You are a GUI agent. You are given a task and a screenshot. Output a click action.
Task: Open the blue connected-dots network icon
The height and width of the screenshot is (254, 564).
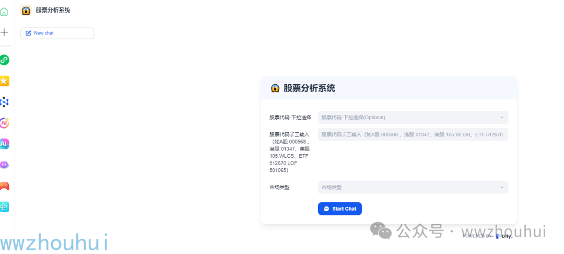[x=4, y=102]
